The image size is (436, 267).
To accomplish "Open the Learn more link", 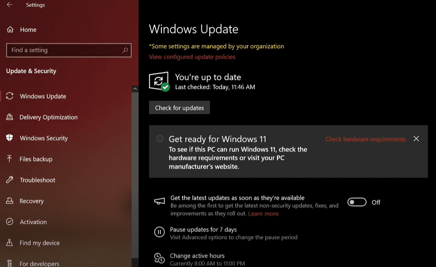I will (x=263, y=214).
